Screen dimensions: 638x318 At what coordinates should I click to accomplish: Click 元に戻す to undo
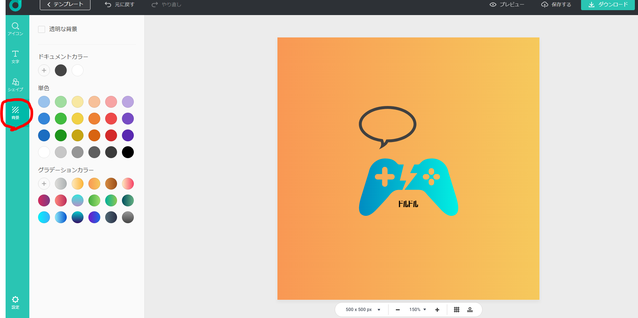(x=119, y=5)
